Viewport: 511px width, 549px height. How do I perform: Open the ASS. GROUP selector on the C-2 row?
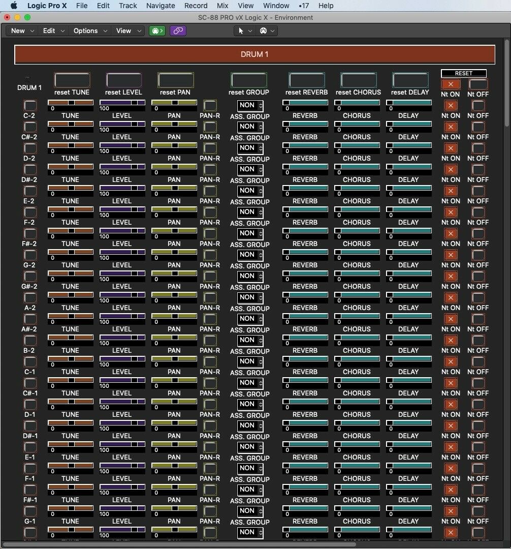tap(249, 105)
